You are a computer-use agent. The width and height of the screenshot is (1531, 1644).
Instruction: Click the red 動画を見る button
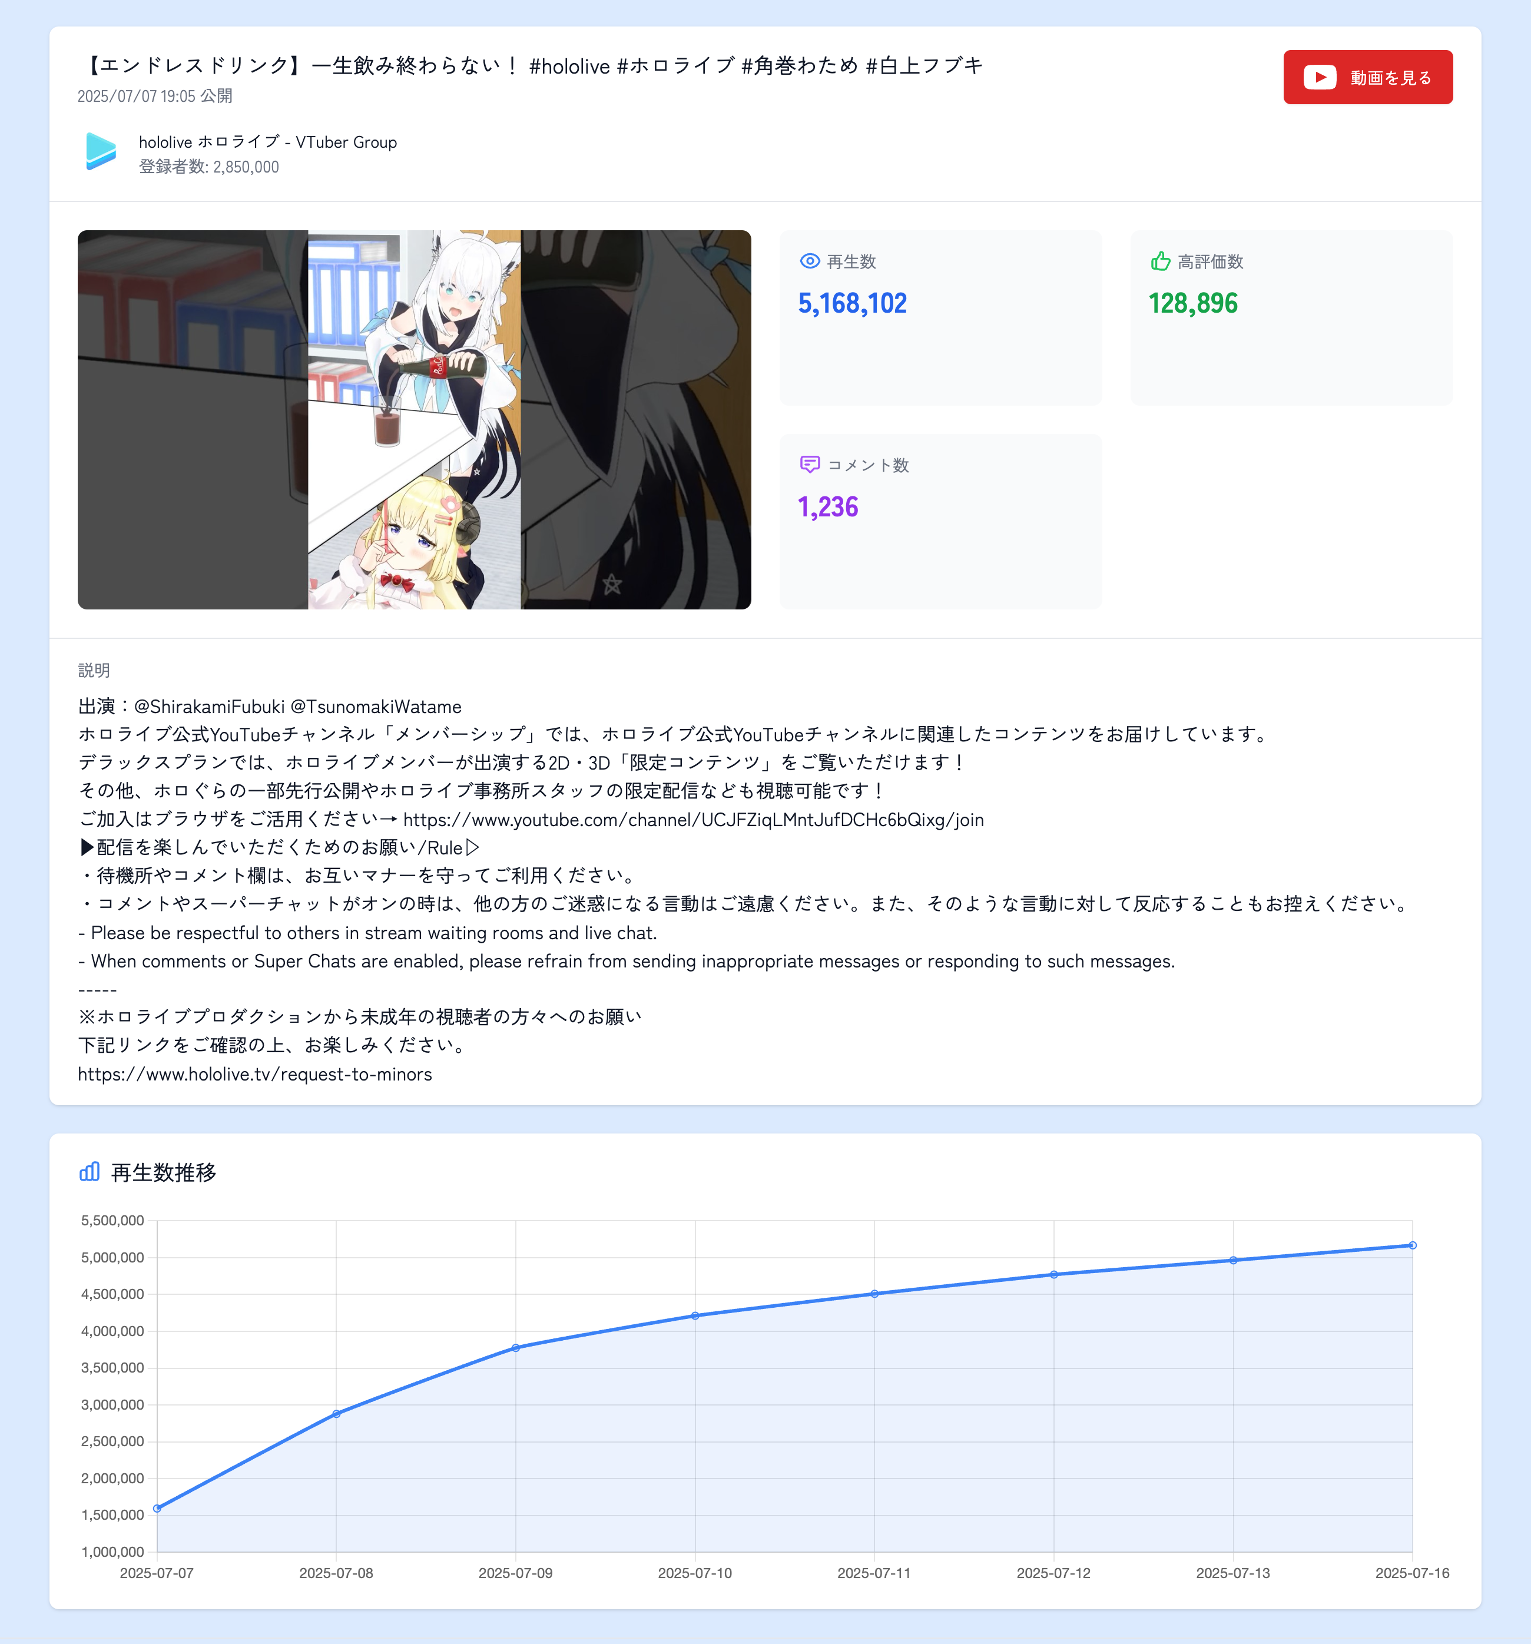(1367, 77)
